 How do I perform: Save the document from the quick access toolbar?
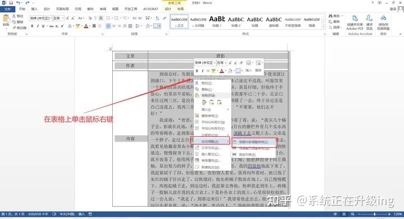[x=11, y=3]
